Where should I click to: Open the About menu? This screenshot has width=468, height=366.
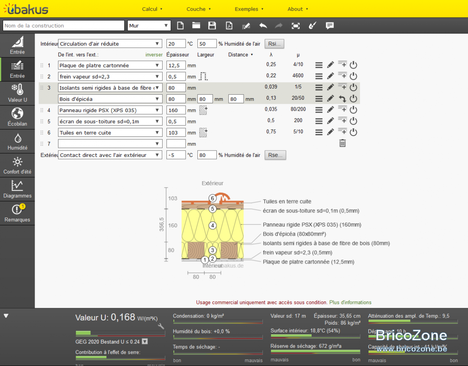click(x=298, y=9)
